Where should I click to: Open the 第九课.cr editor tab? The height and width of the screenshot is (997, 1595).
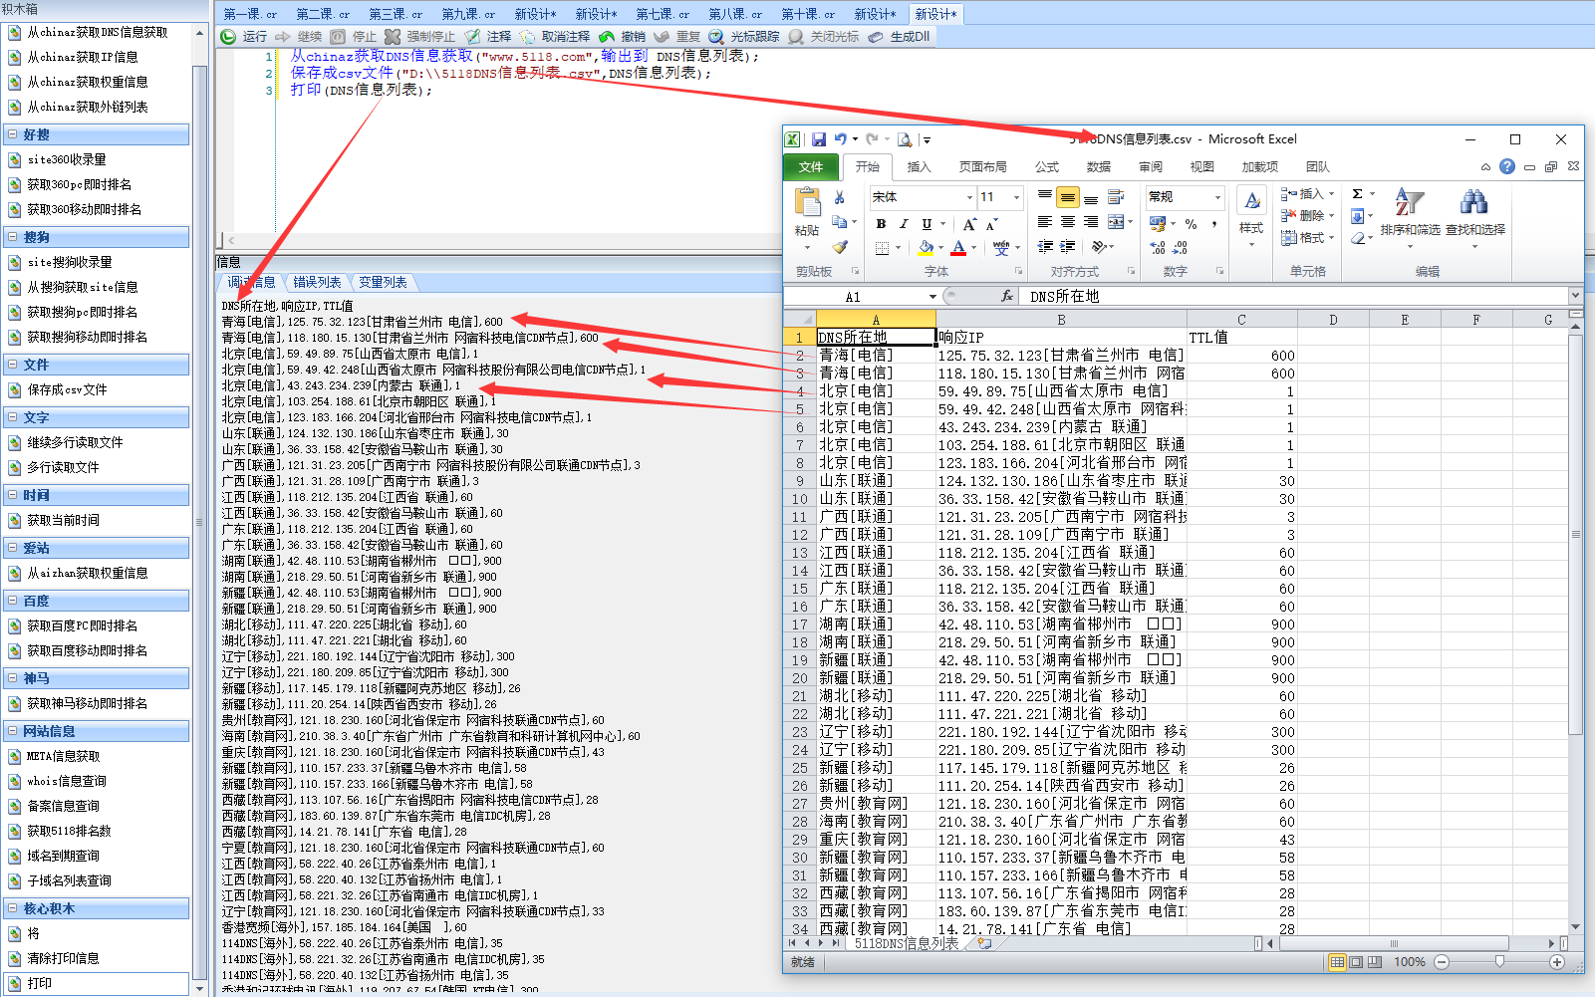(x=468, y=14)
